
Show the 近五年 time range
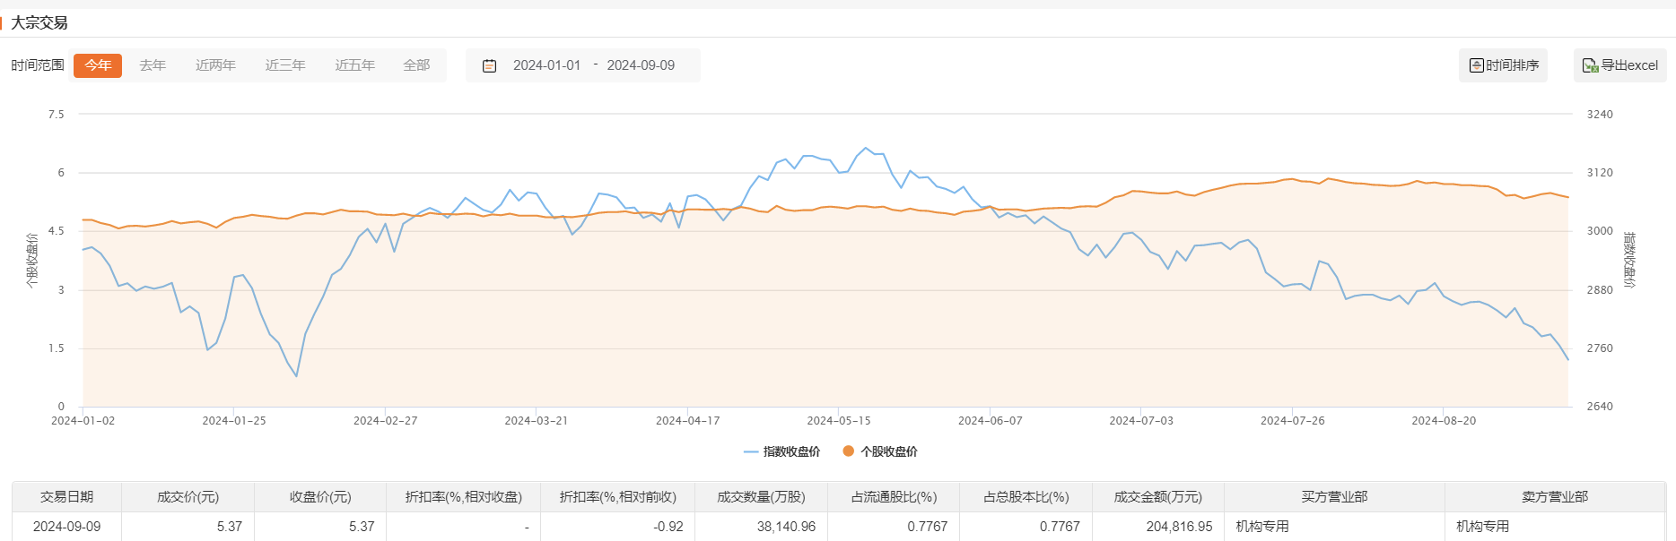[x=354, y=65]
